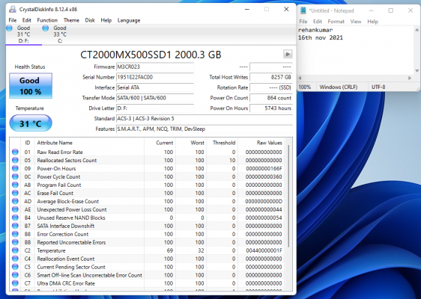The image size is (421, 299).
Task: Open the Disk menu
Action: click(90, 20)
